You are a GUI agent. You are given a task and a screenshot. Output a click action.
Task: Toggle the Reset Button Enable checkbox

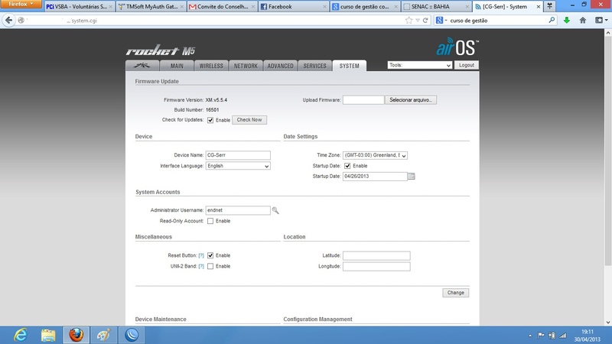coord(210,255)
